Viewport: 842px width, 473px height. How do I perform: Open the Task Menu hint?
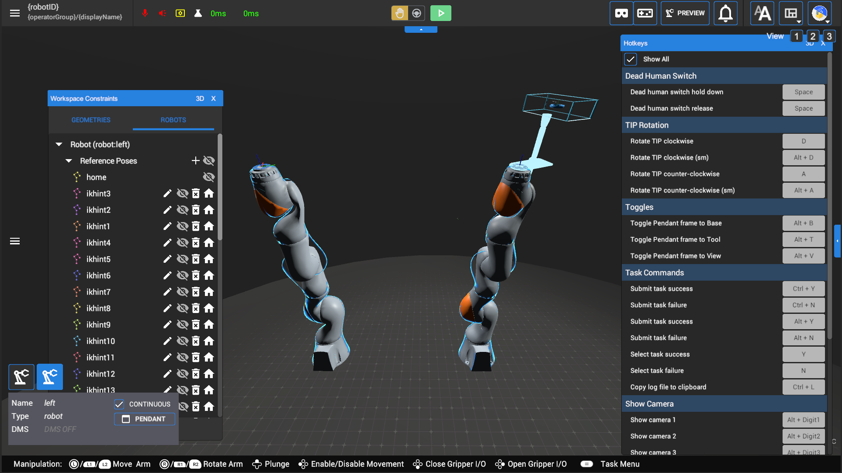click(x=610, y=464)
